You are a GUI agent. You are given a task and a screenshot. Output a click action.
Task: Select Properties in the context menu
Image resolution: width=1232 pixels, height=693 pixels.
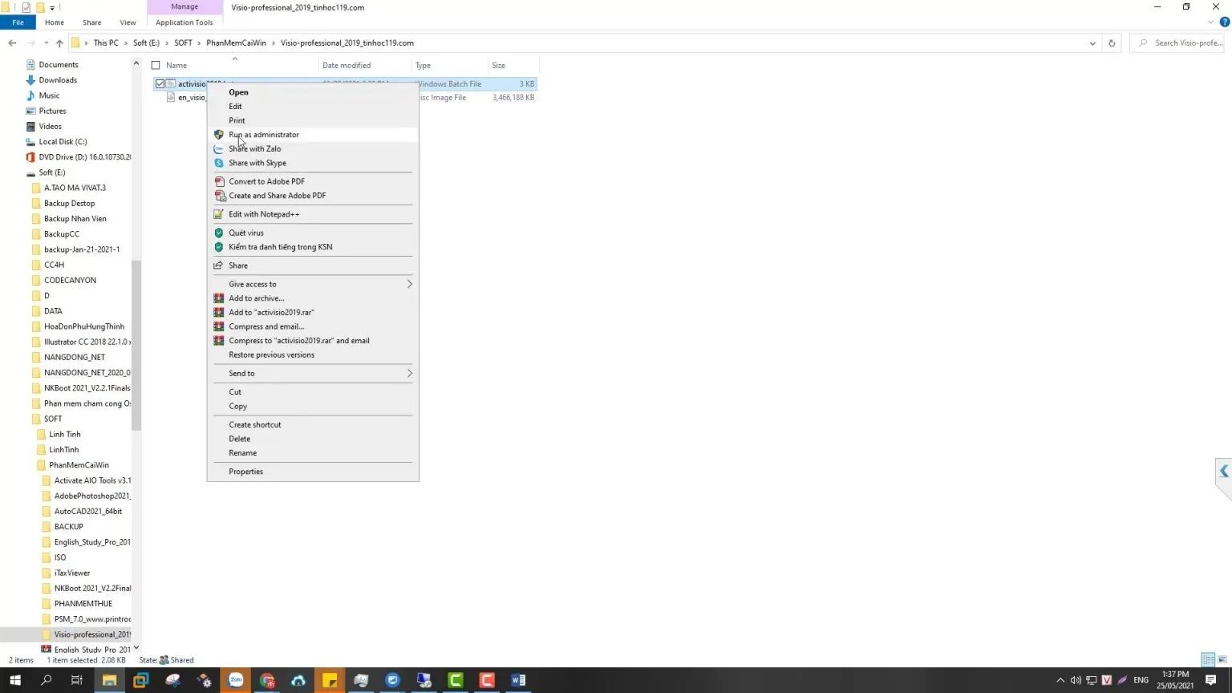coord(245,472)
